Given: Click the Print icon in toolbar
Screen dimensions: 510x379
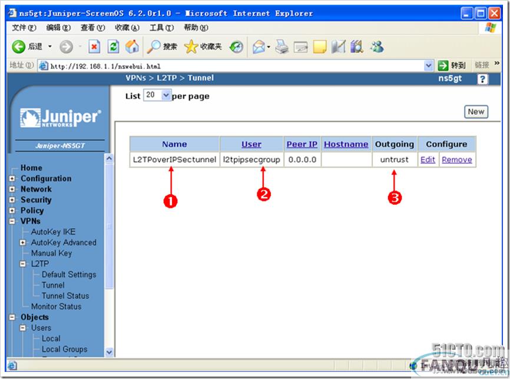Looking at the screenshot, I should tap(282, 46).
